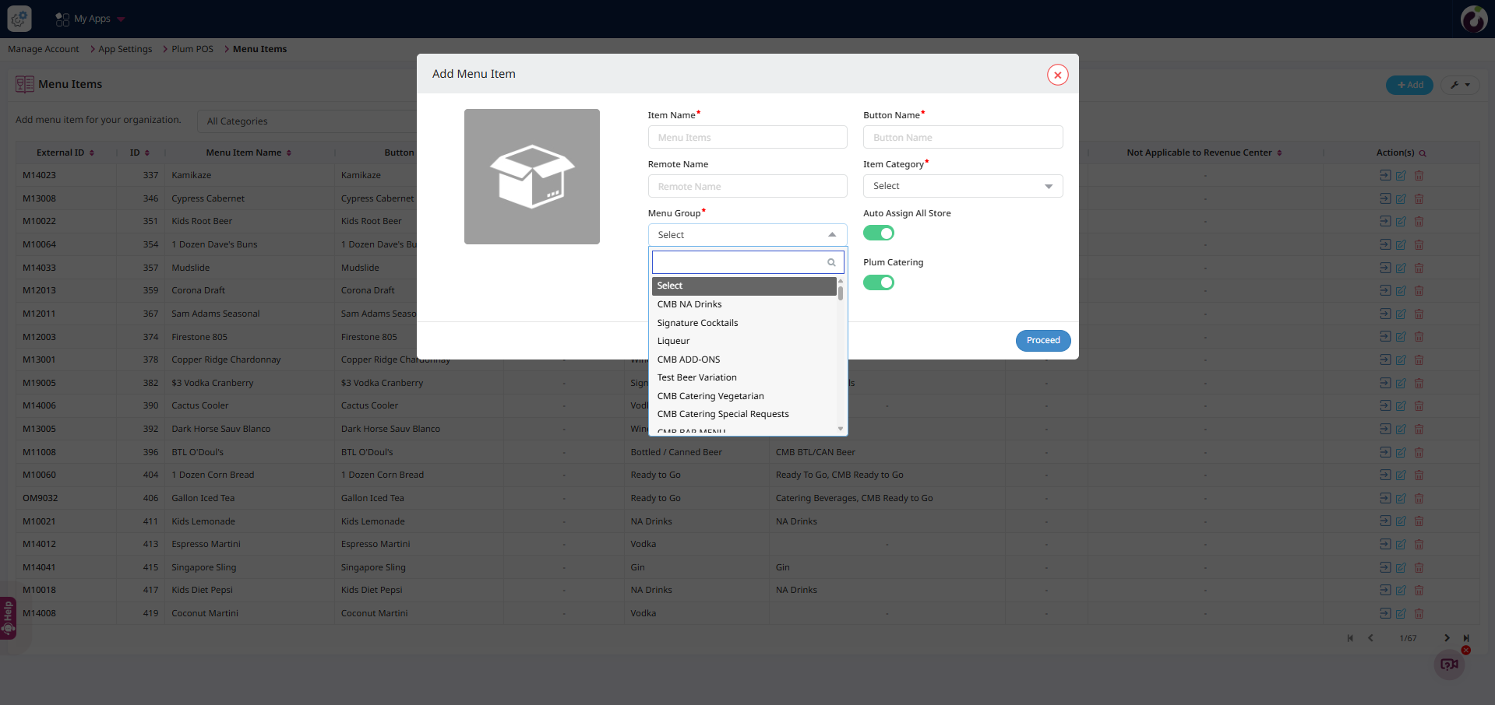Image resolution: width=1495 pixels, height=705 pixels.
Task: Close the Add Menu Item dialog
Action: (1057, 75)
